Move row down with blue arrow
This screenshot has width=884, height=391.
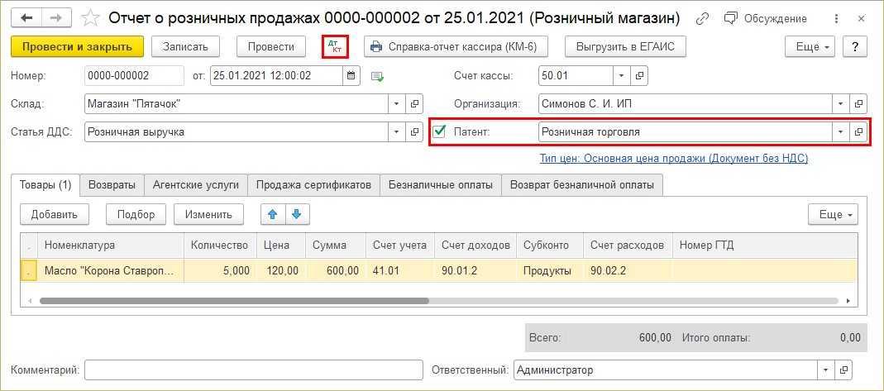[x=297, y=214]
